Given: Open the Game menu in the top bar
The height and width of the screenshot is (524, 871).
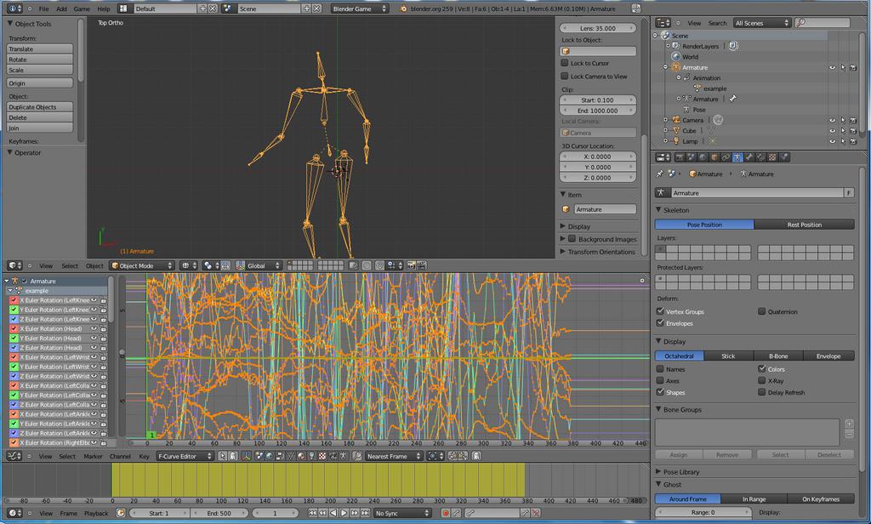Looking at the screenshot, I should pyautogui.click(x=82, y=9).
